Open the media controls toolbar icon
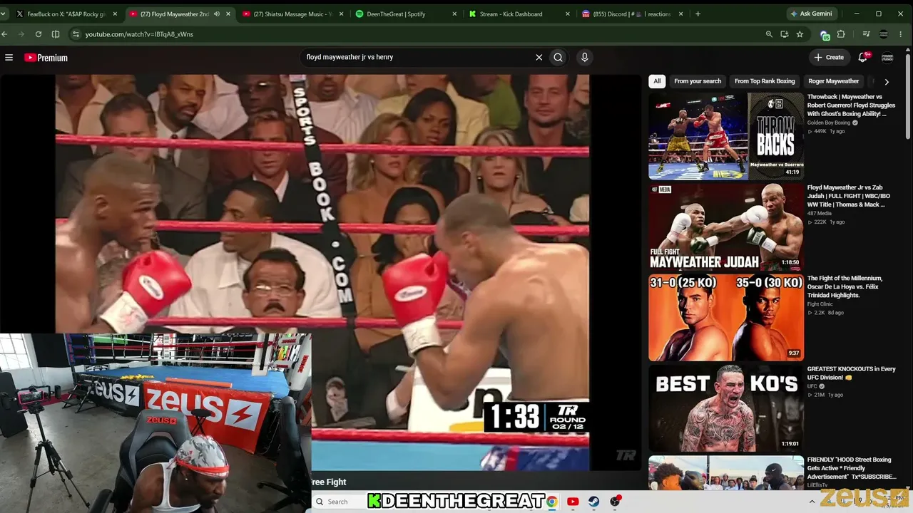Image resolution: width=913 pixels, height=513 pixels. pyautogui.click(x=866, y=34)
